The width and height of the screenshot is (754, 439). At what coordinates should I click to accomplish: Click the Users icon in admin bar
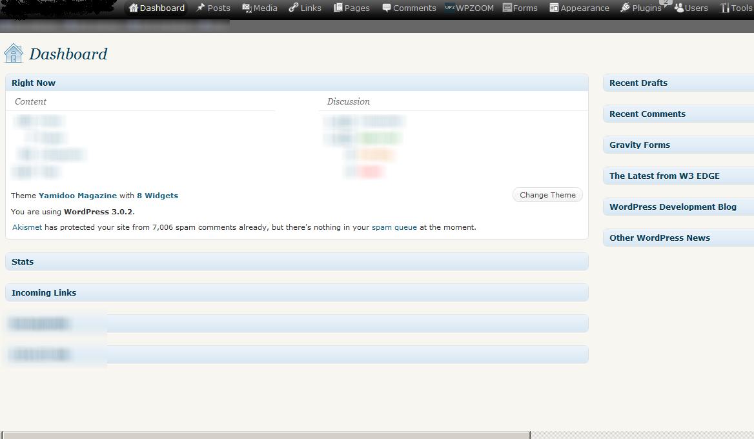pos(678,8)
